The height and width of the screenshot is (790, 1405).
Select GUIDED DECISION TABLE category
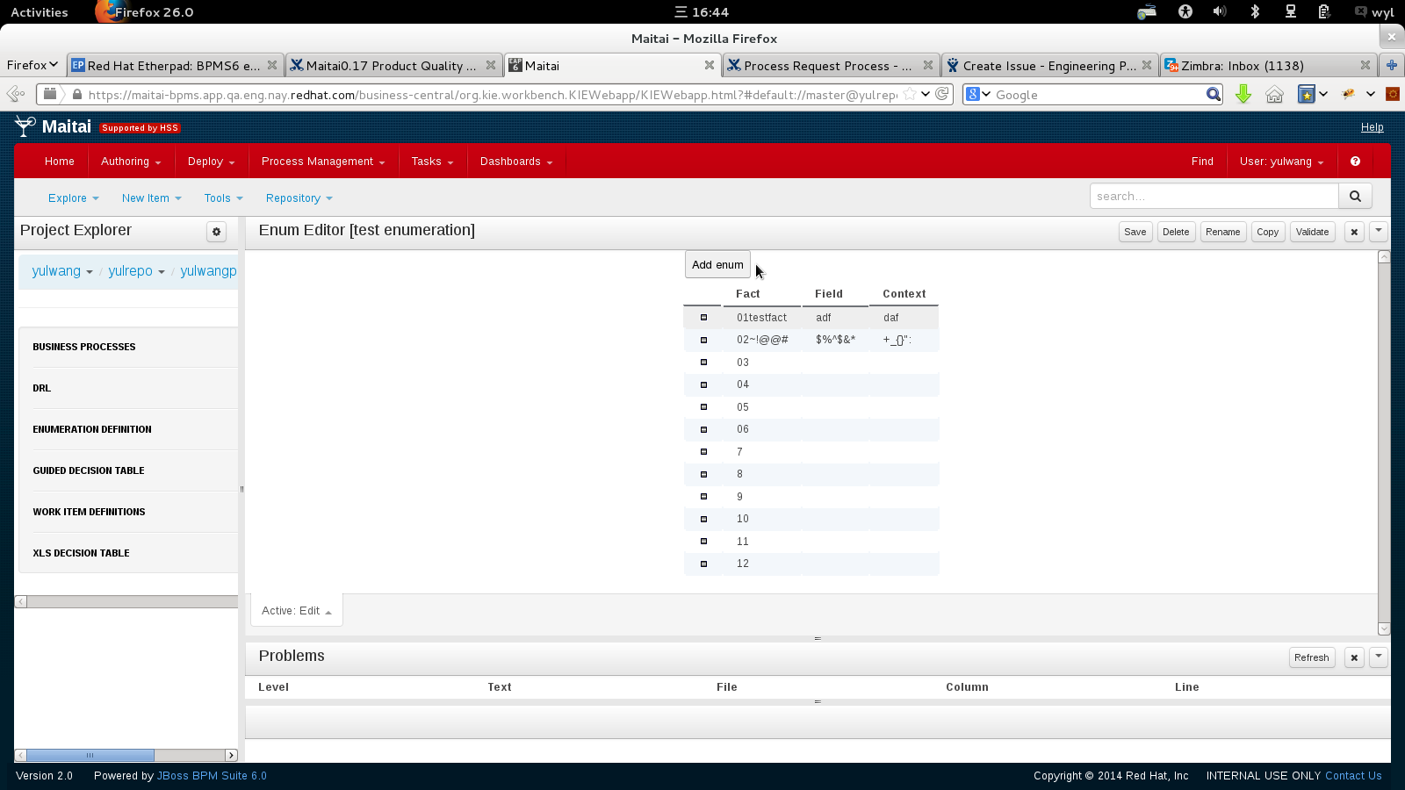89,470
